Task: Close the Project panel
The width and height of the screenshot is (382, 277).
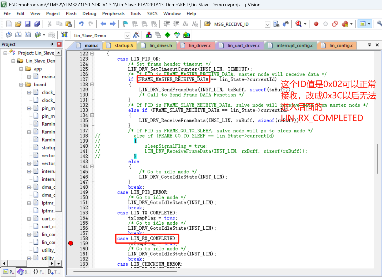Action: coord(59,44)
